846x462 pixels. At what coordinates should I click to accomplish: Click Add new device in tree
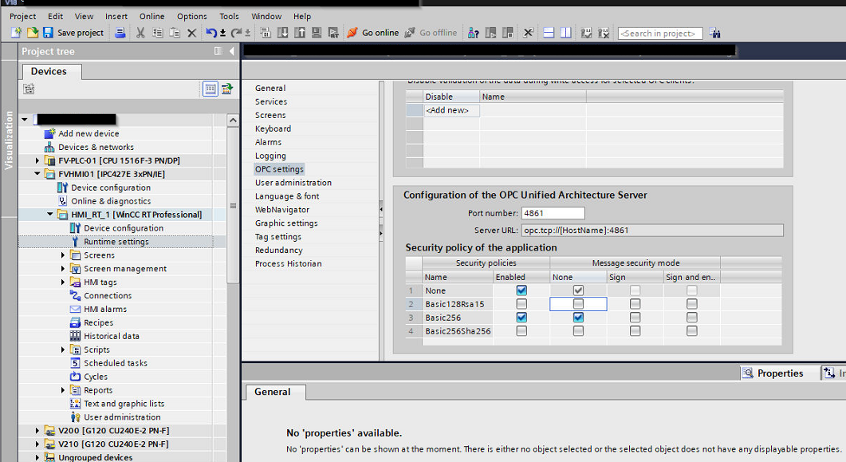coord(88,133)
